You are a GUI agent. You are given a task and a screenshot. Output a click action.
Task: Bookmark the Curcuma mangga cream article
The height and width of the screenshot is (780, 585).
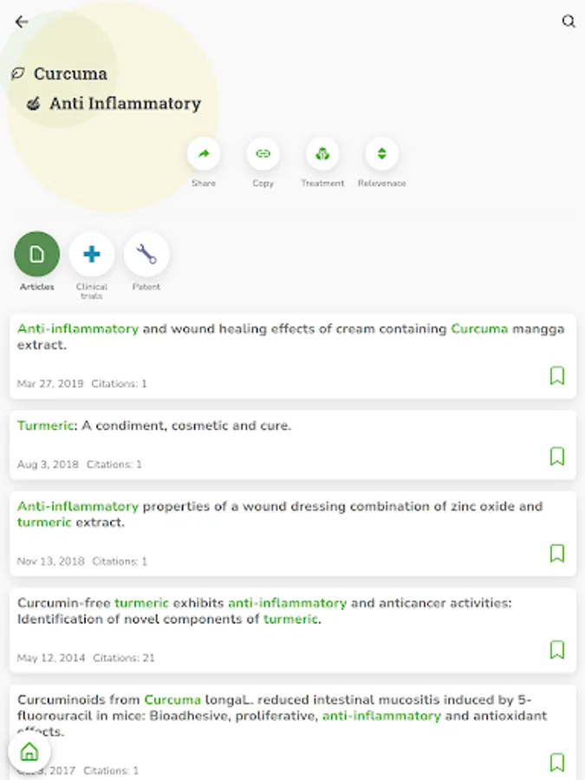tap(557, 375)
